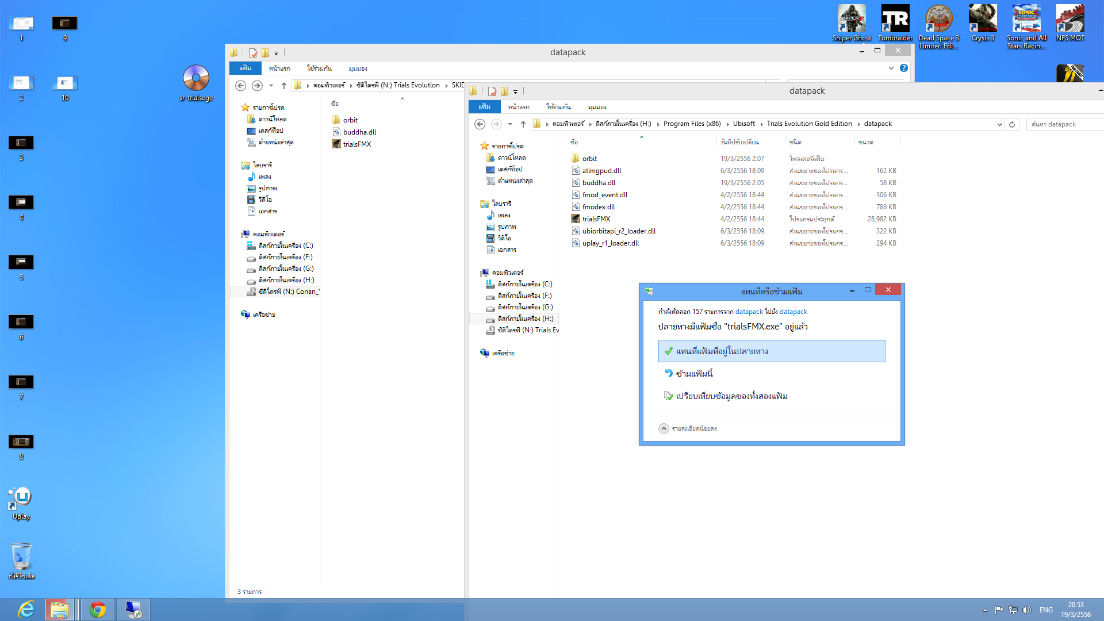Viewport: 1104px width, 621px height.
Task: Select drive H: in front navigation pane
Action: point(525,319)
